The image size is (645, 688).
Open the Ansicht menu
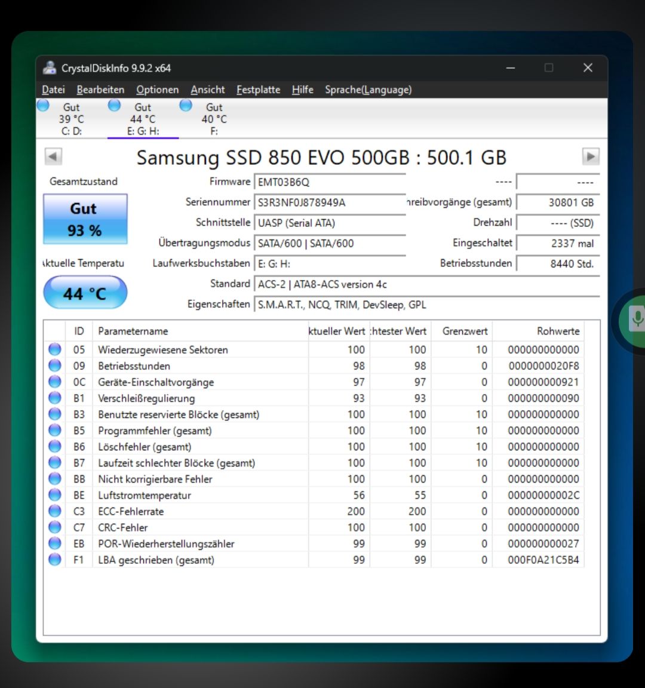coord(208,90)
